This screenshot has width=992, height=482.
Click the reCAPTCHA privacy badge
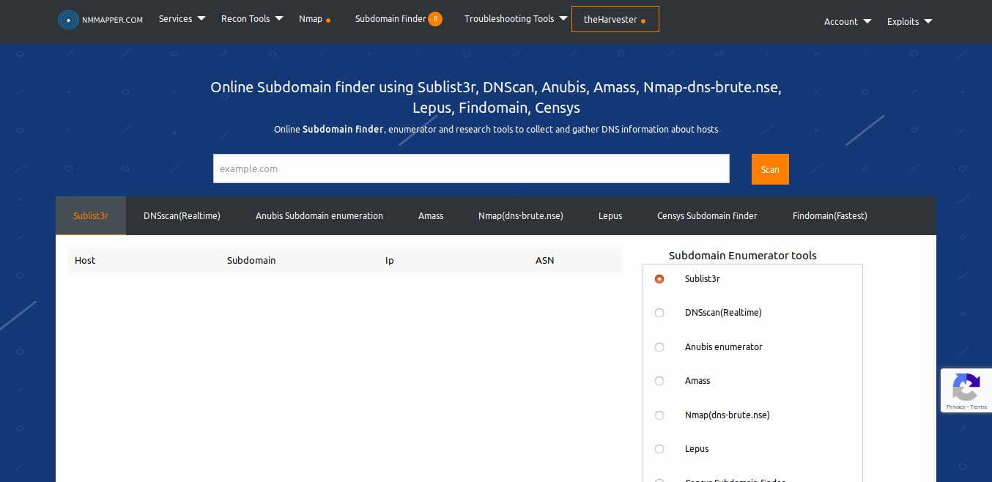click(966, 390)
